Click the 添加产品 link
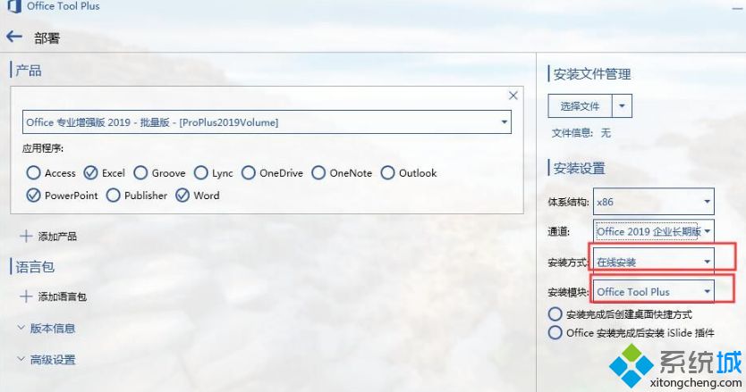746x392 pixels. pos(57,236)
